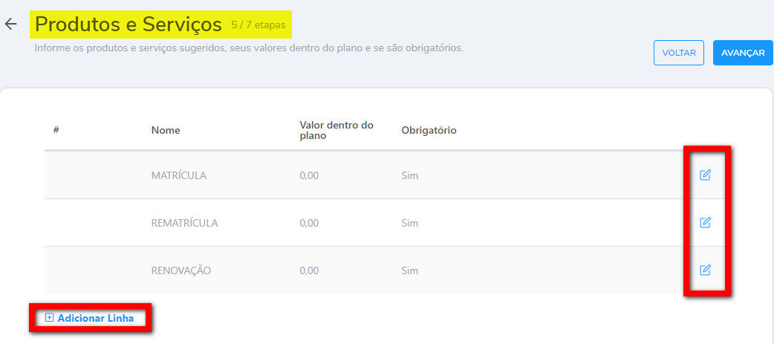Click Sim in the REMATRÍCULA row
The image size is (774, 344).
tap(409, 223)
